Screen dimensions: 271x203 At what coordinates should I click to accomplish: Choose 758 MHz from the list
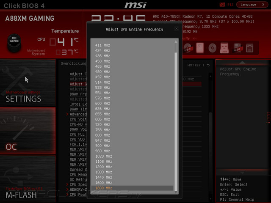(132, 130)
